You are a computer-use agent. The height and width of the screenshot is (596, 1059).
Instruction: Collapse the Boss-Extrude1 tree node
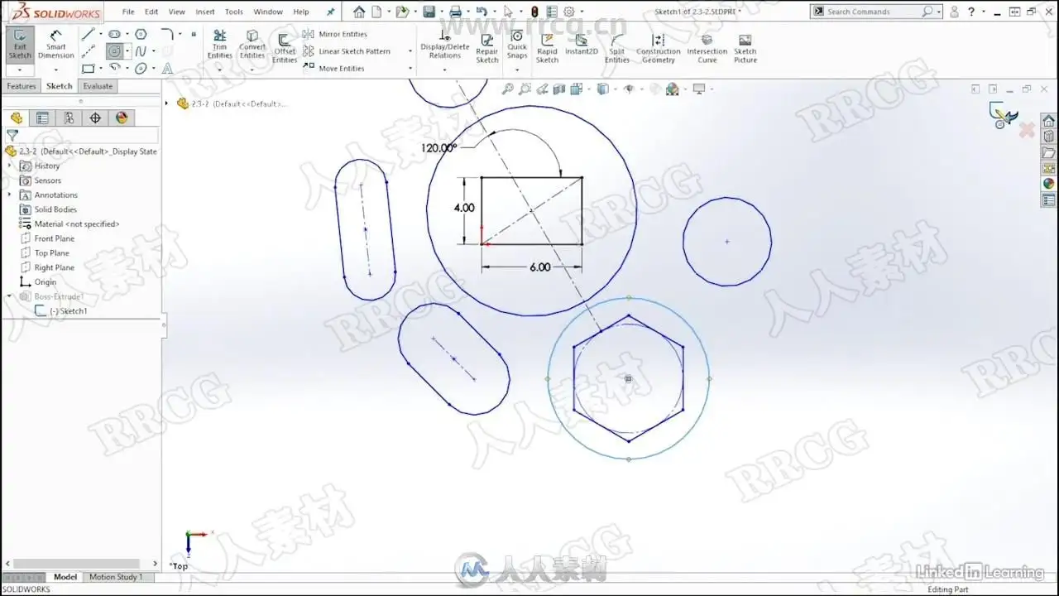10,296
